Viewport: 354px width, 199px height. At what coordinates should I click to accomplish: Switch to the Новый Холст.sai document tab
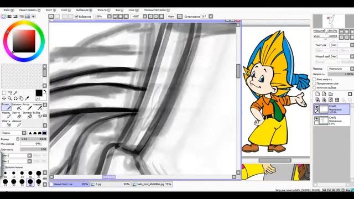(69, 184)
